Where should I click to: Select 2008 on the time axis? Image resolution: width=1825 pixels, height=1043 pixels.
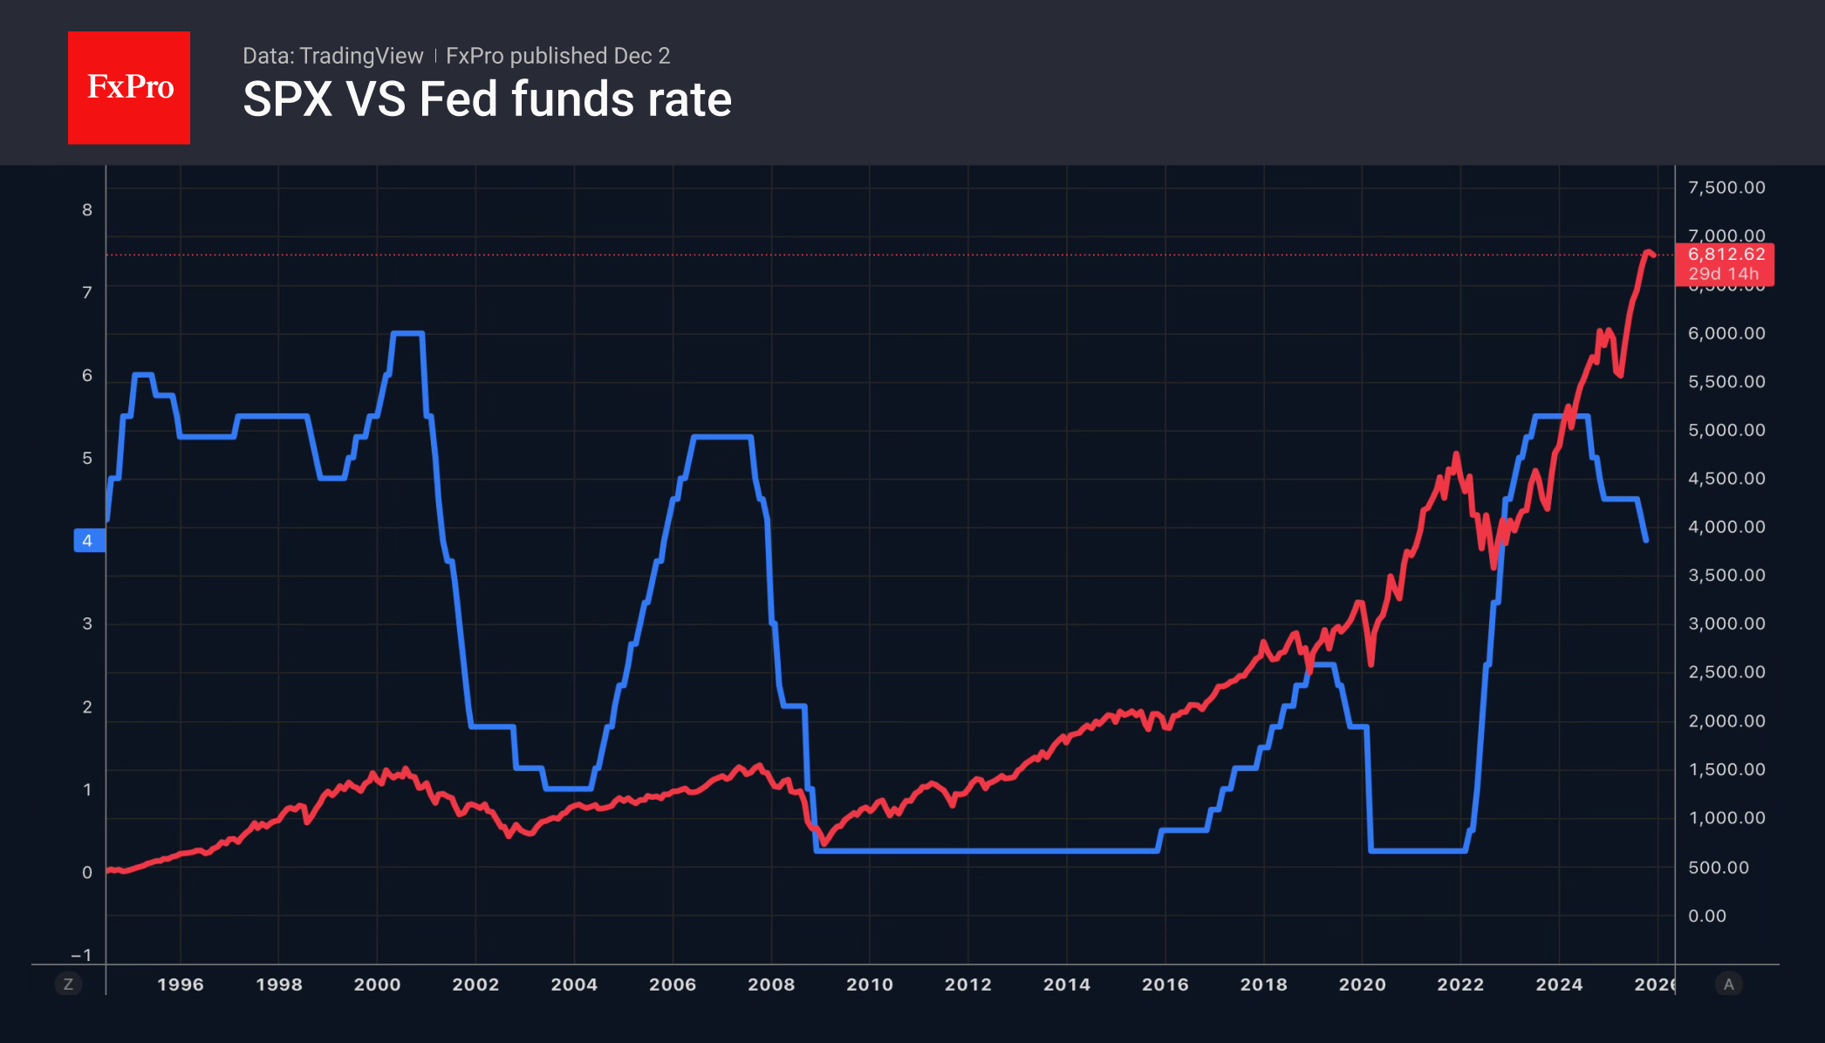pos(771,985)
